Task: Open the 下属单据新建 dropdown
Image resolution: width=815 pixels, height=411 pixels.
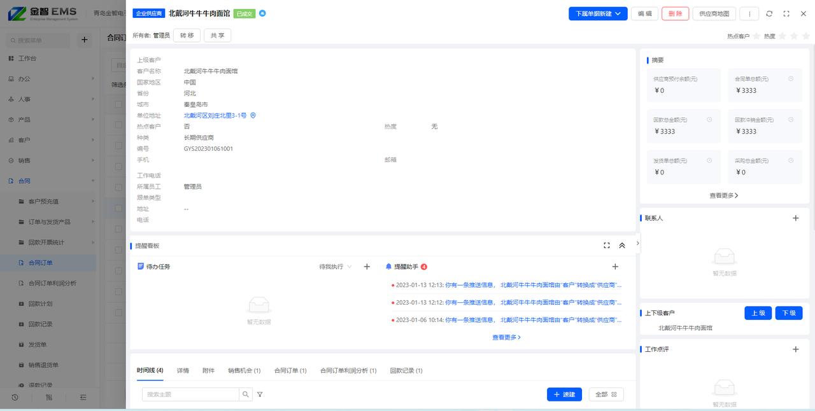Action: (x=598, y=13)
